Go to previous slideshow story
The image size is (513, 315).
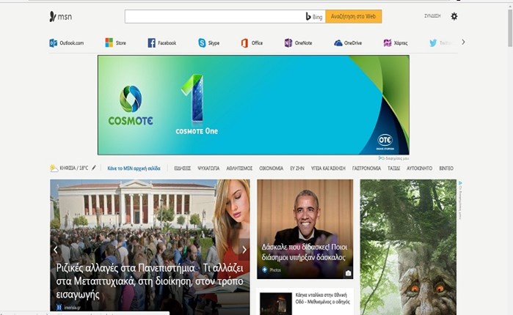click(x=56, y=250)
